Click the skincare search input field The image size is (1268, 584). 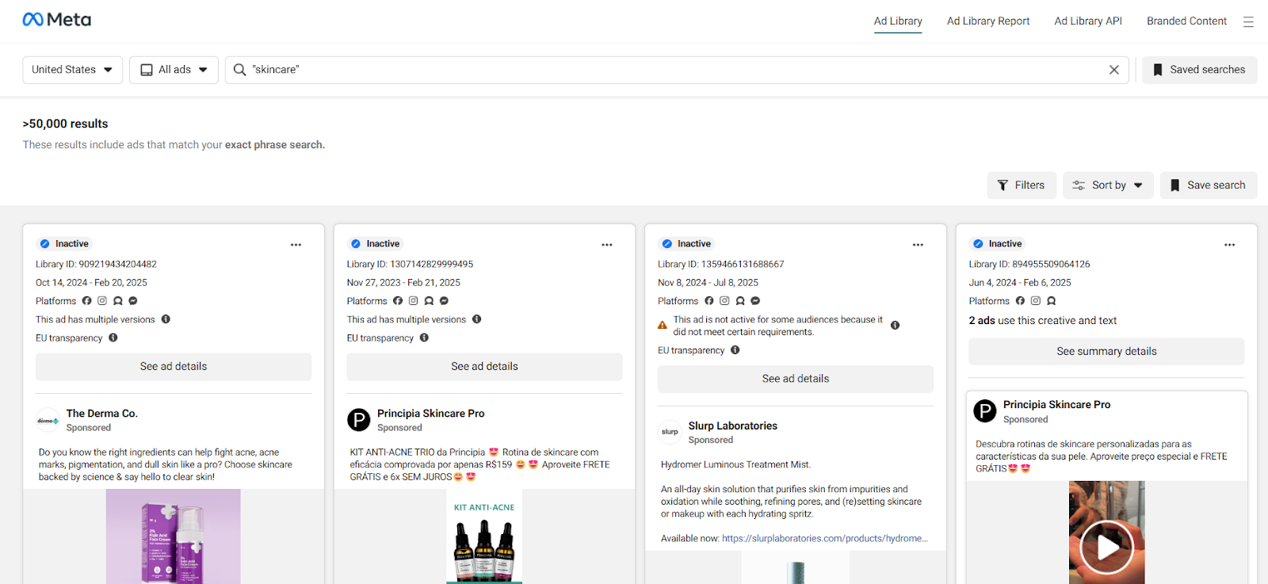click(674, 70)
